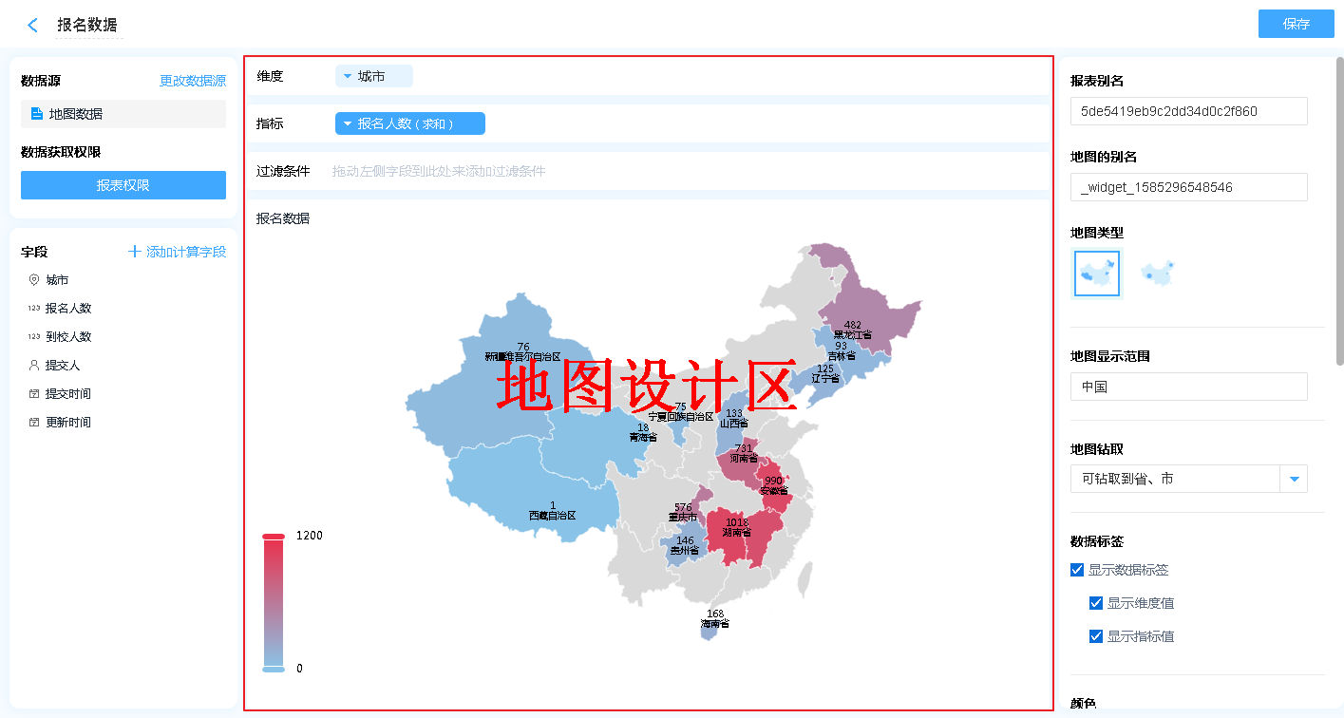Click the 地图数据 data source file icon
The width and height of the screenshot is (1344, 718).
(x=37, y=114)
